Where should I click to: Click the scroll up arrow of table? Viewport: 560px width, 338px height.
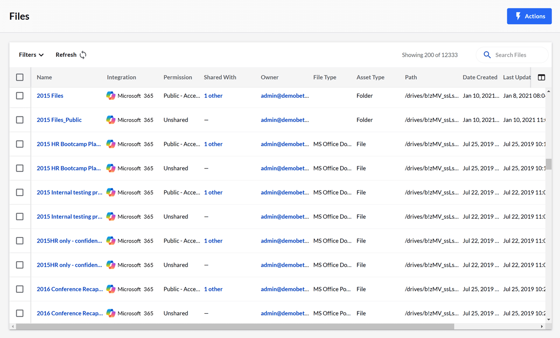(x=549, y=91)
